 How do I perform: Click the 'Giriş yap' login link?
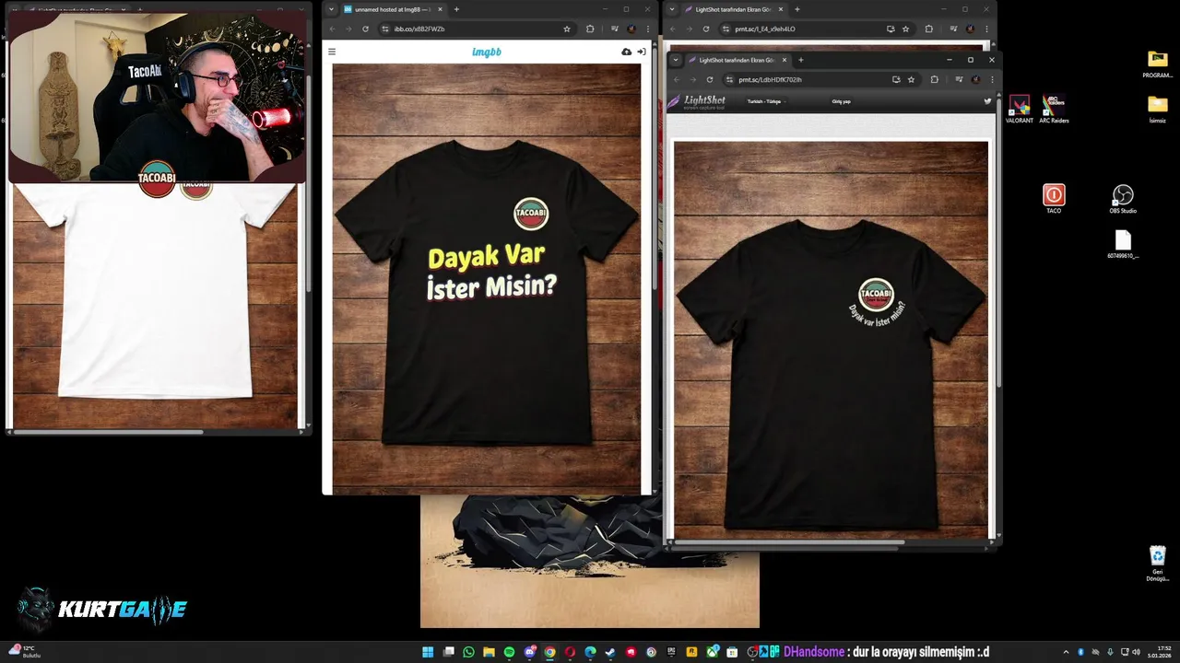(x=841, y=101)
